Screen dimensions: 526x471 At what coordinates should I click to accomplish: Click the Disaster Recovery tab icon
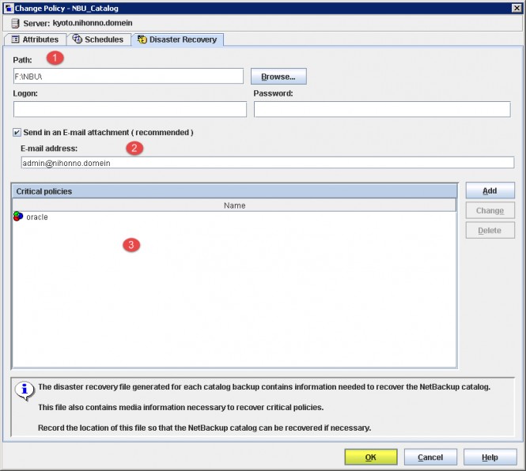click(142, 40)
